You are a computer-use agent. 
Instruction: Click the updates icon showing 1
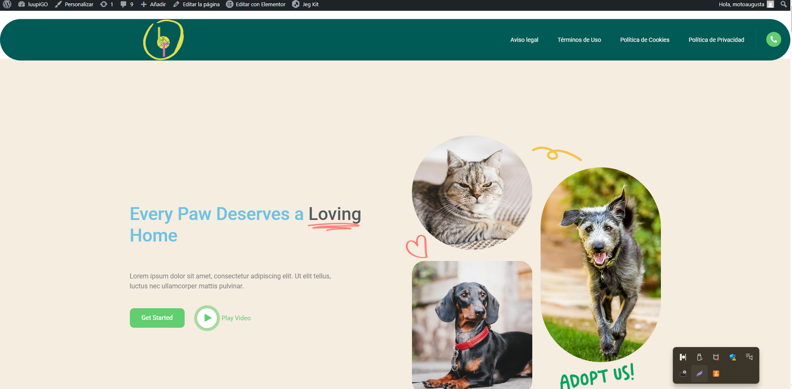click(x=106, y=4)
